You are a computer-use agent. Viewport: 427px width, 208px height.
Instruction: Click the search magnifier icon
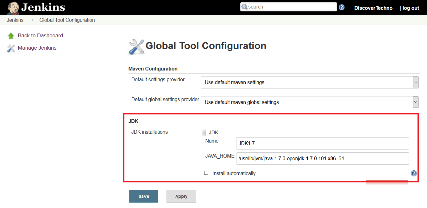click(244, 7)
